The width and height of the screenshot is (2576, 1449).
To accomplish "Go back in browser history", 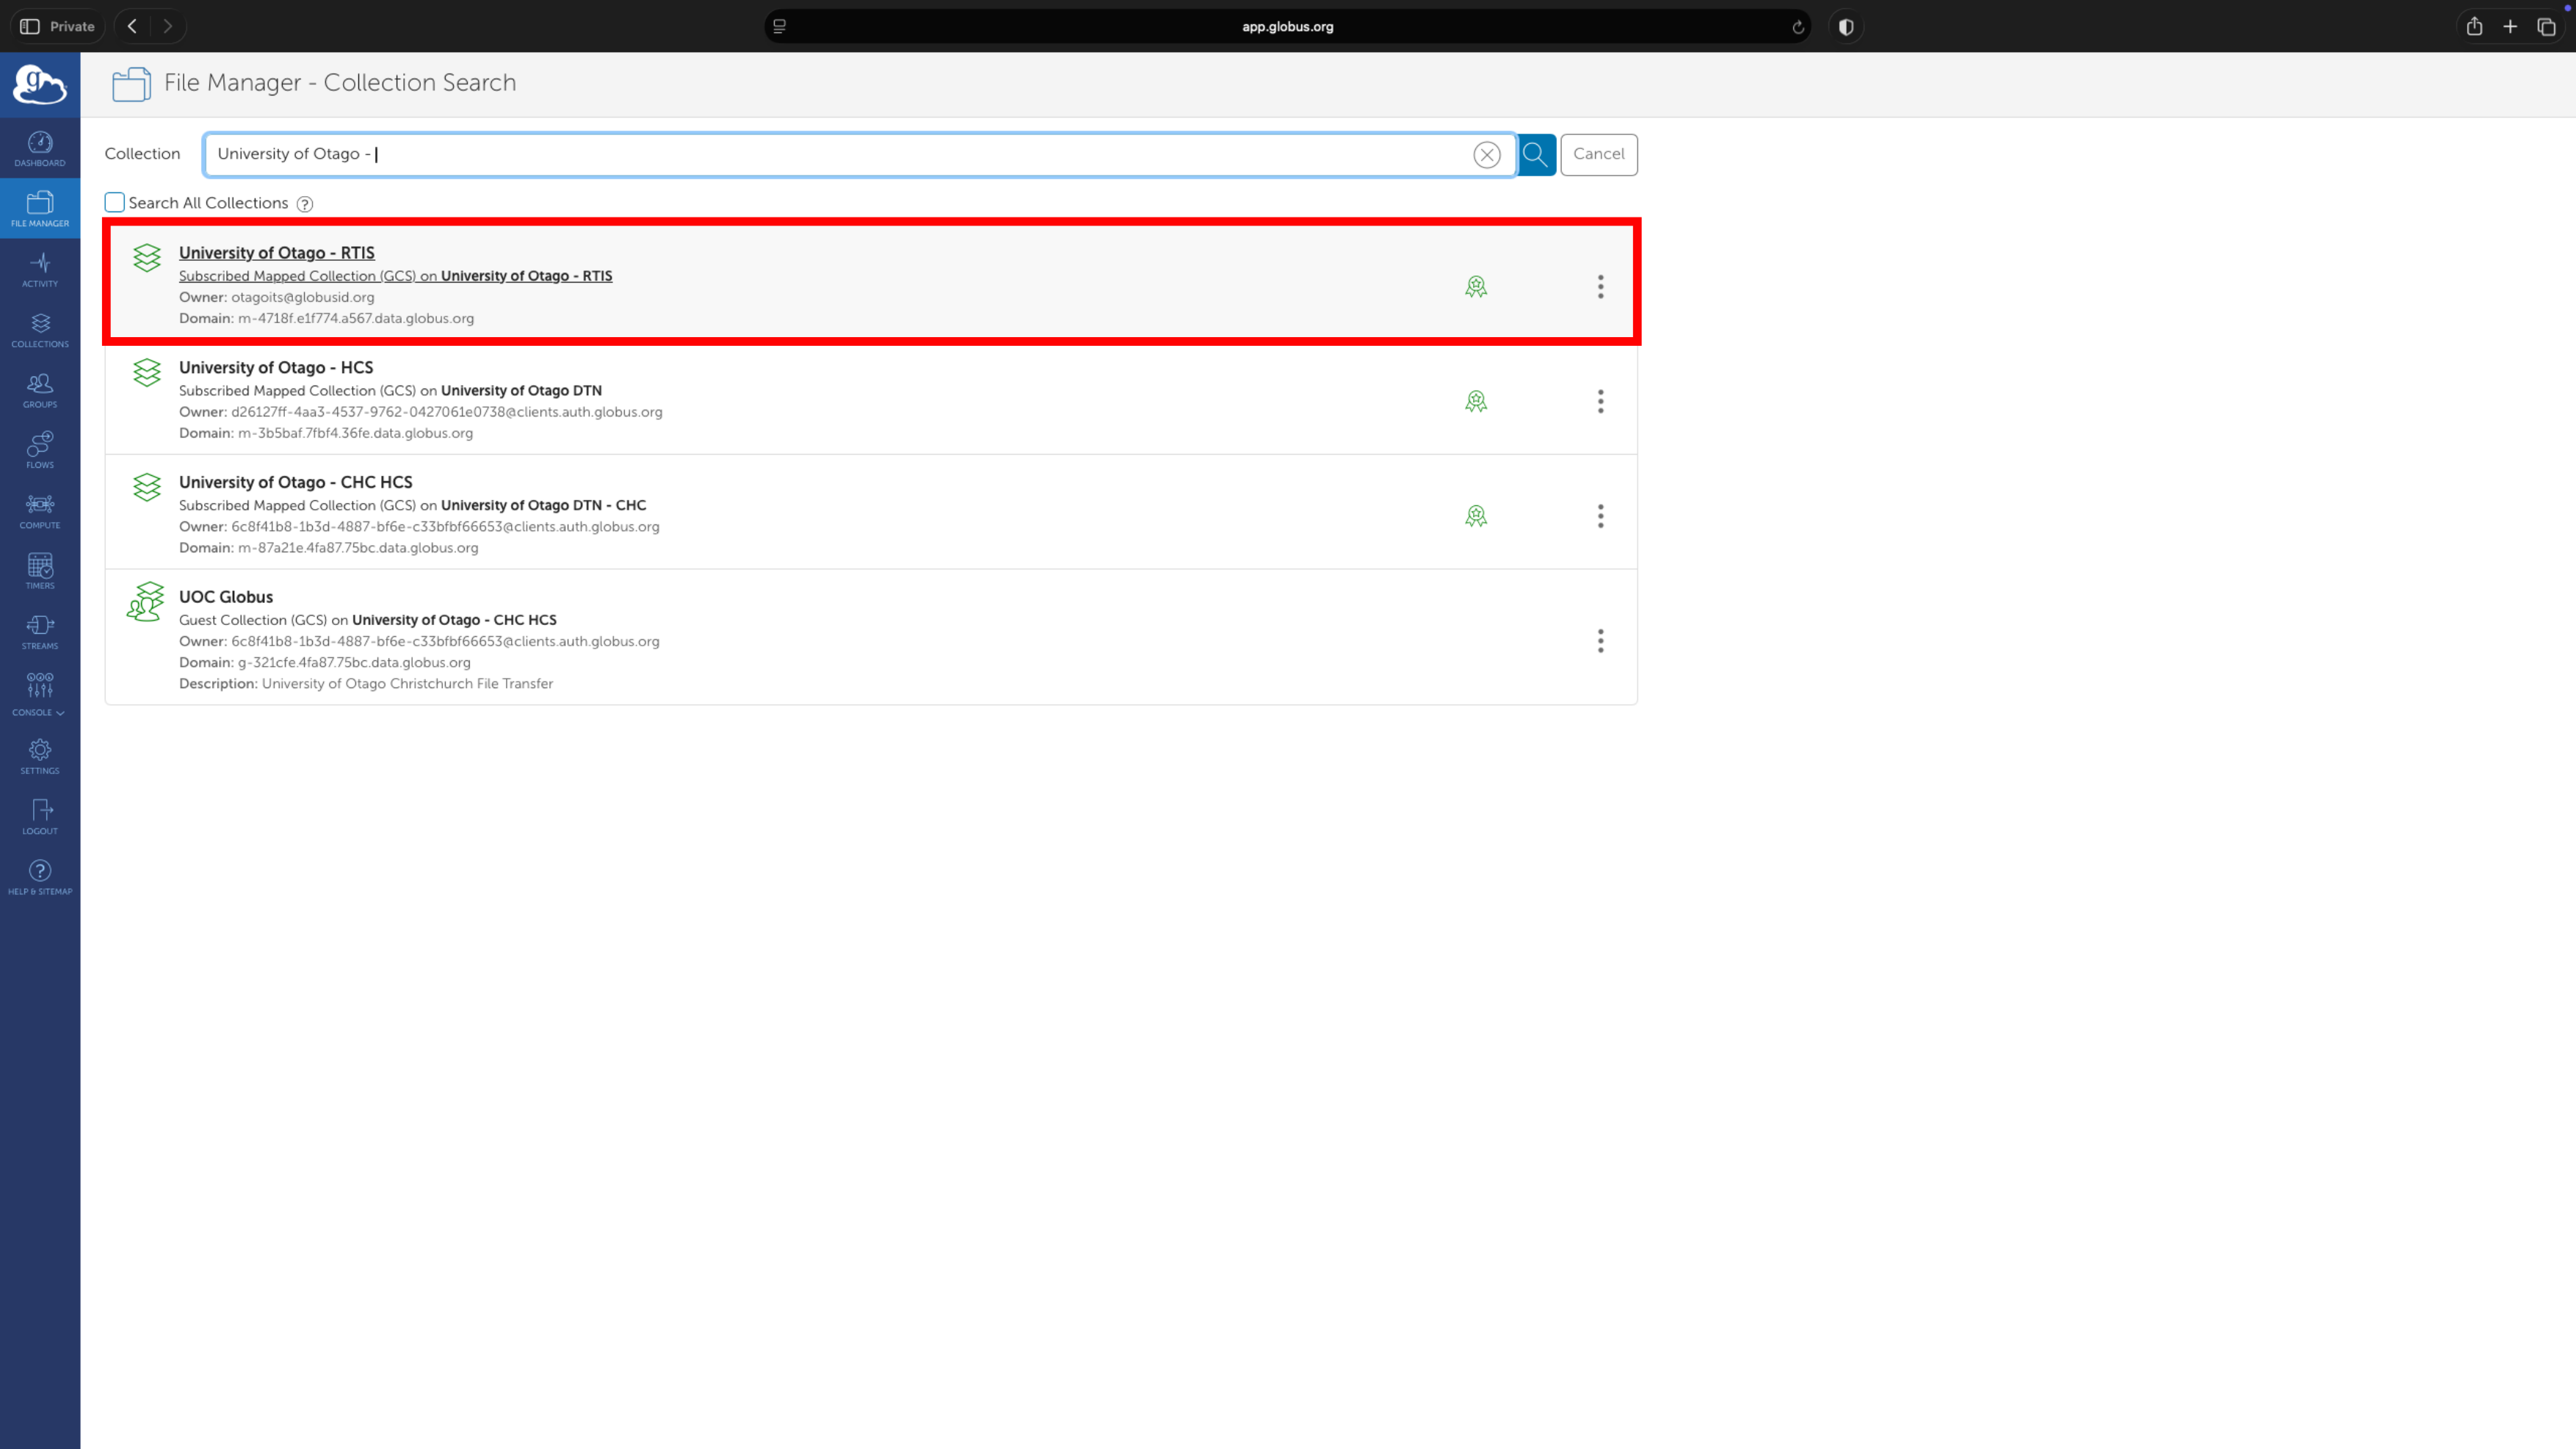I will (x=132, y=27).
